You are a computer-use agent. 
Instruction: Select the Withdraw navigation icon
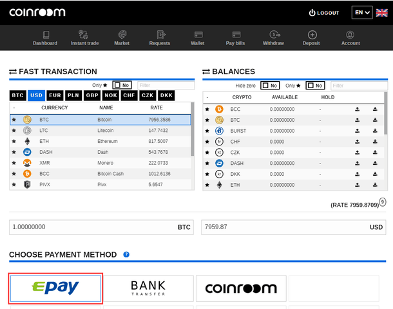point(274,35)
